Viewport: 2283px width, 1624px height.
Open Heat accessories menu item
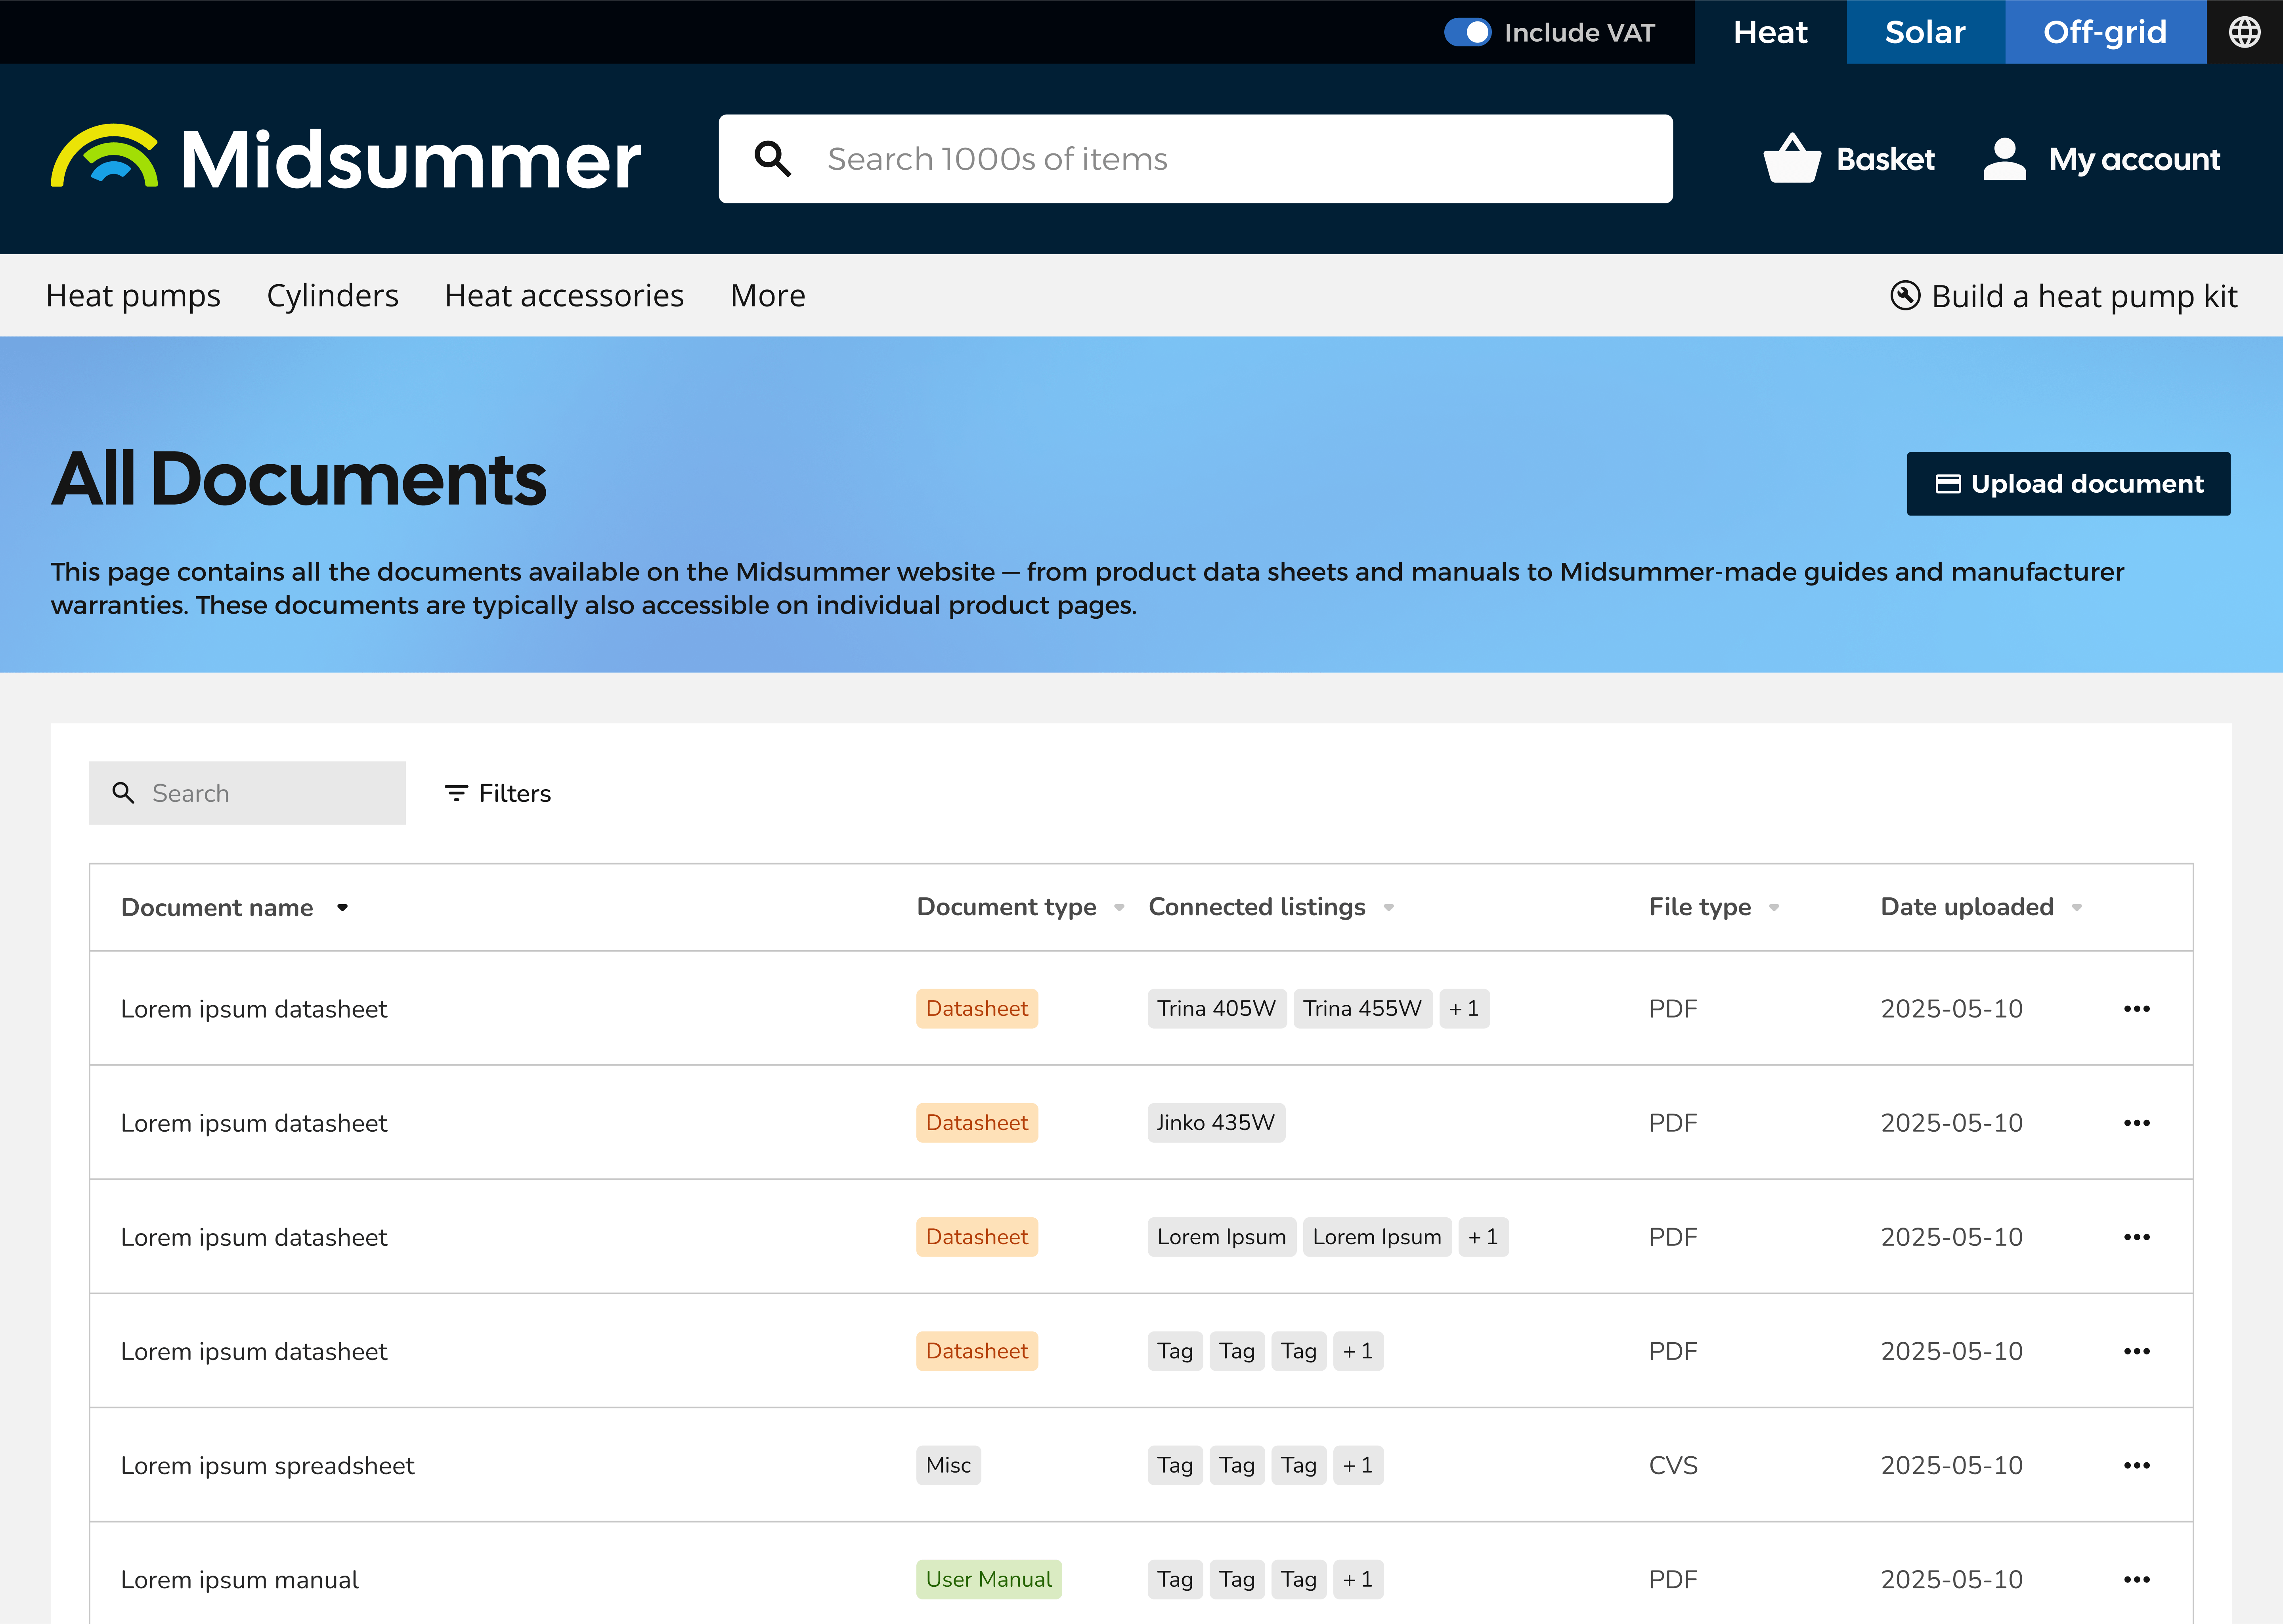(564, 296)
